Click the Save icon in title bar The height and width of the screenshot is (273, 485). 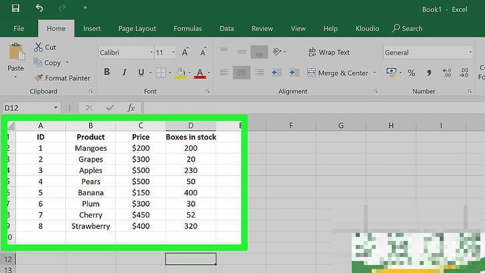15,9
